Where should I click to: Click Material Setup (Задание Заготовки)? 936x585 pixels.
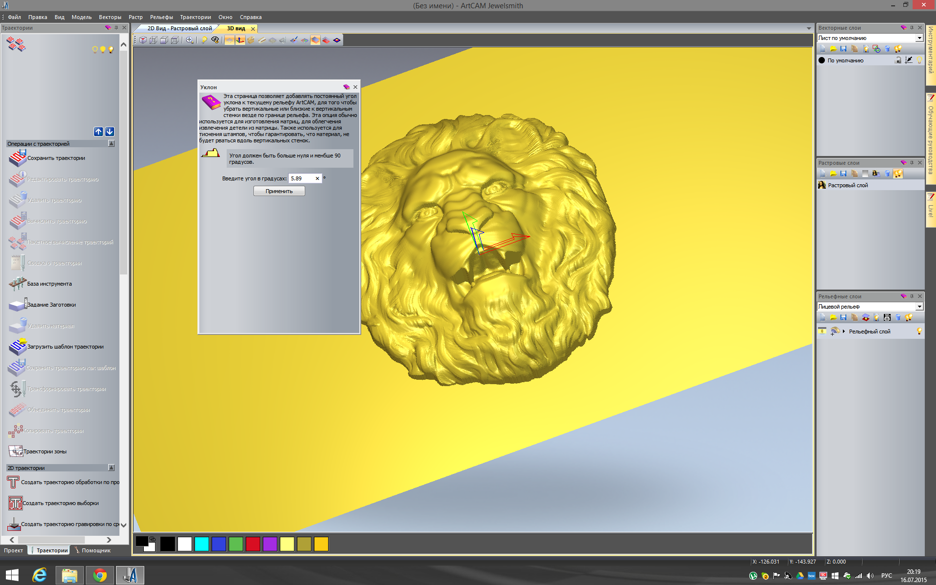click(x=51, y=305)
